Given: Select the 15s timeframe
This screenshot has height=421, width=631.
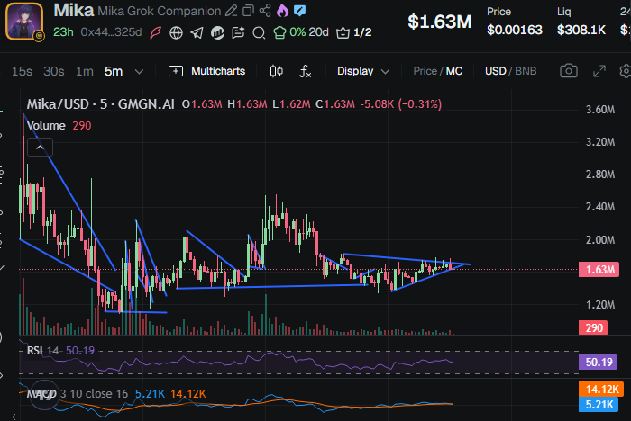Looking at the screenshot, I should 22,71.
